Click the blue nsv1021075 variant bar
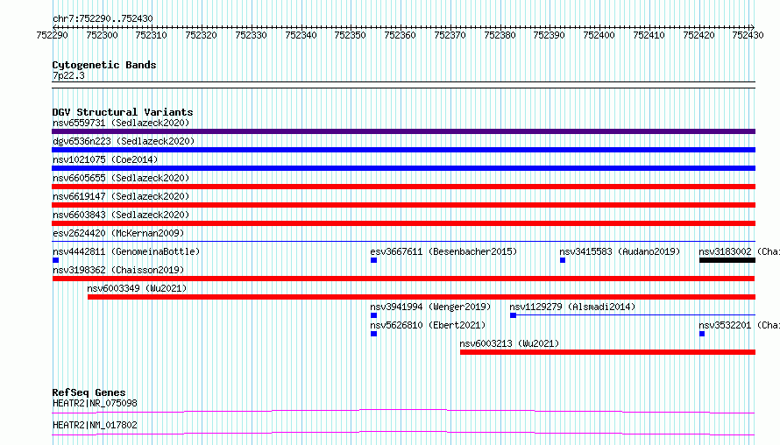 point(403,168)
